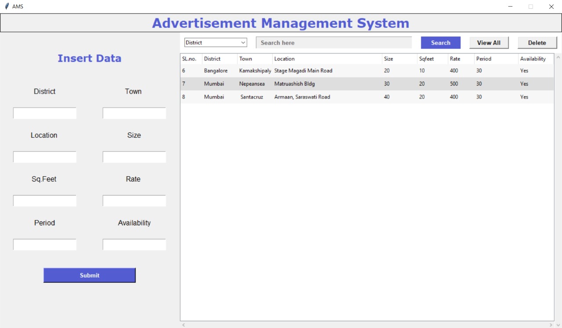Click the AMS feather icon in title bar
The image size is (562, 328).
(x=7, y=7)
